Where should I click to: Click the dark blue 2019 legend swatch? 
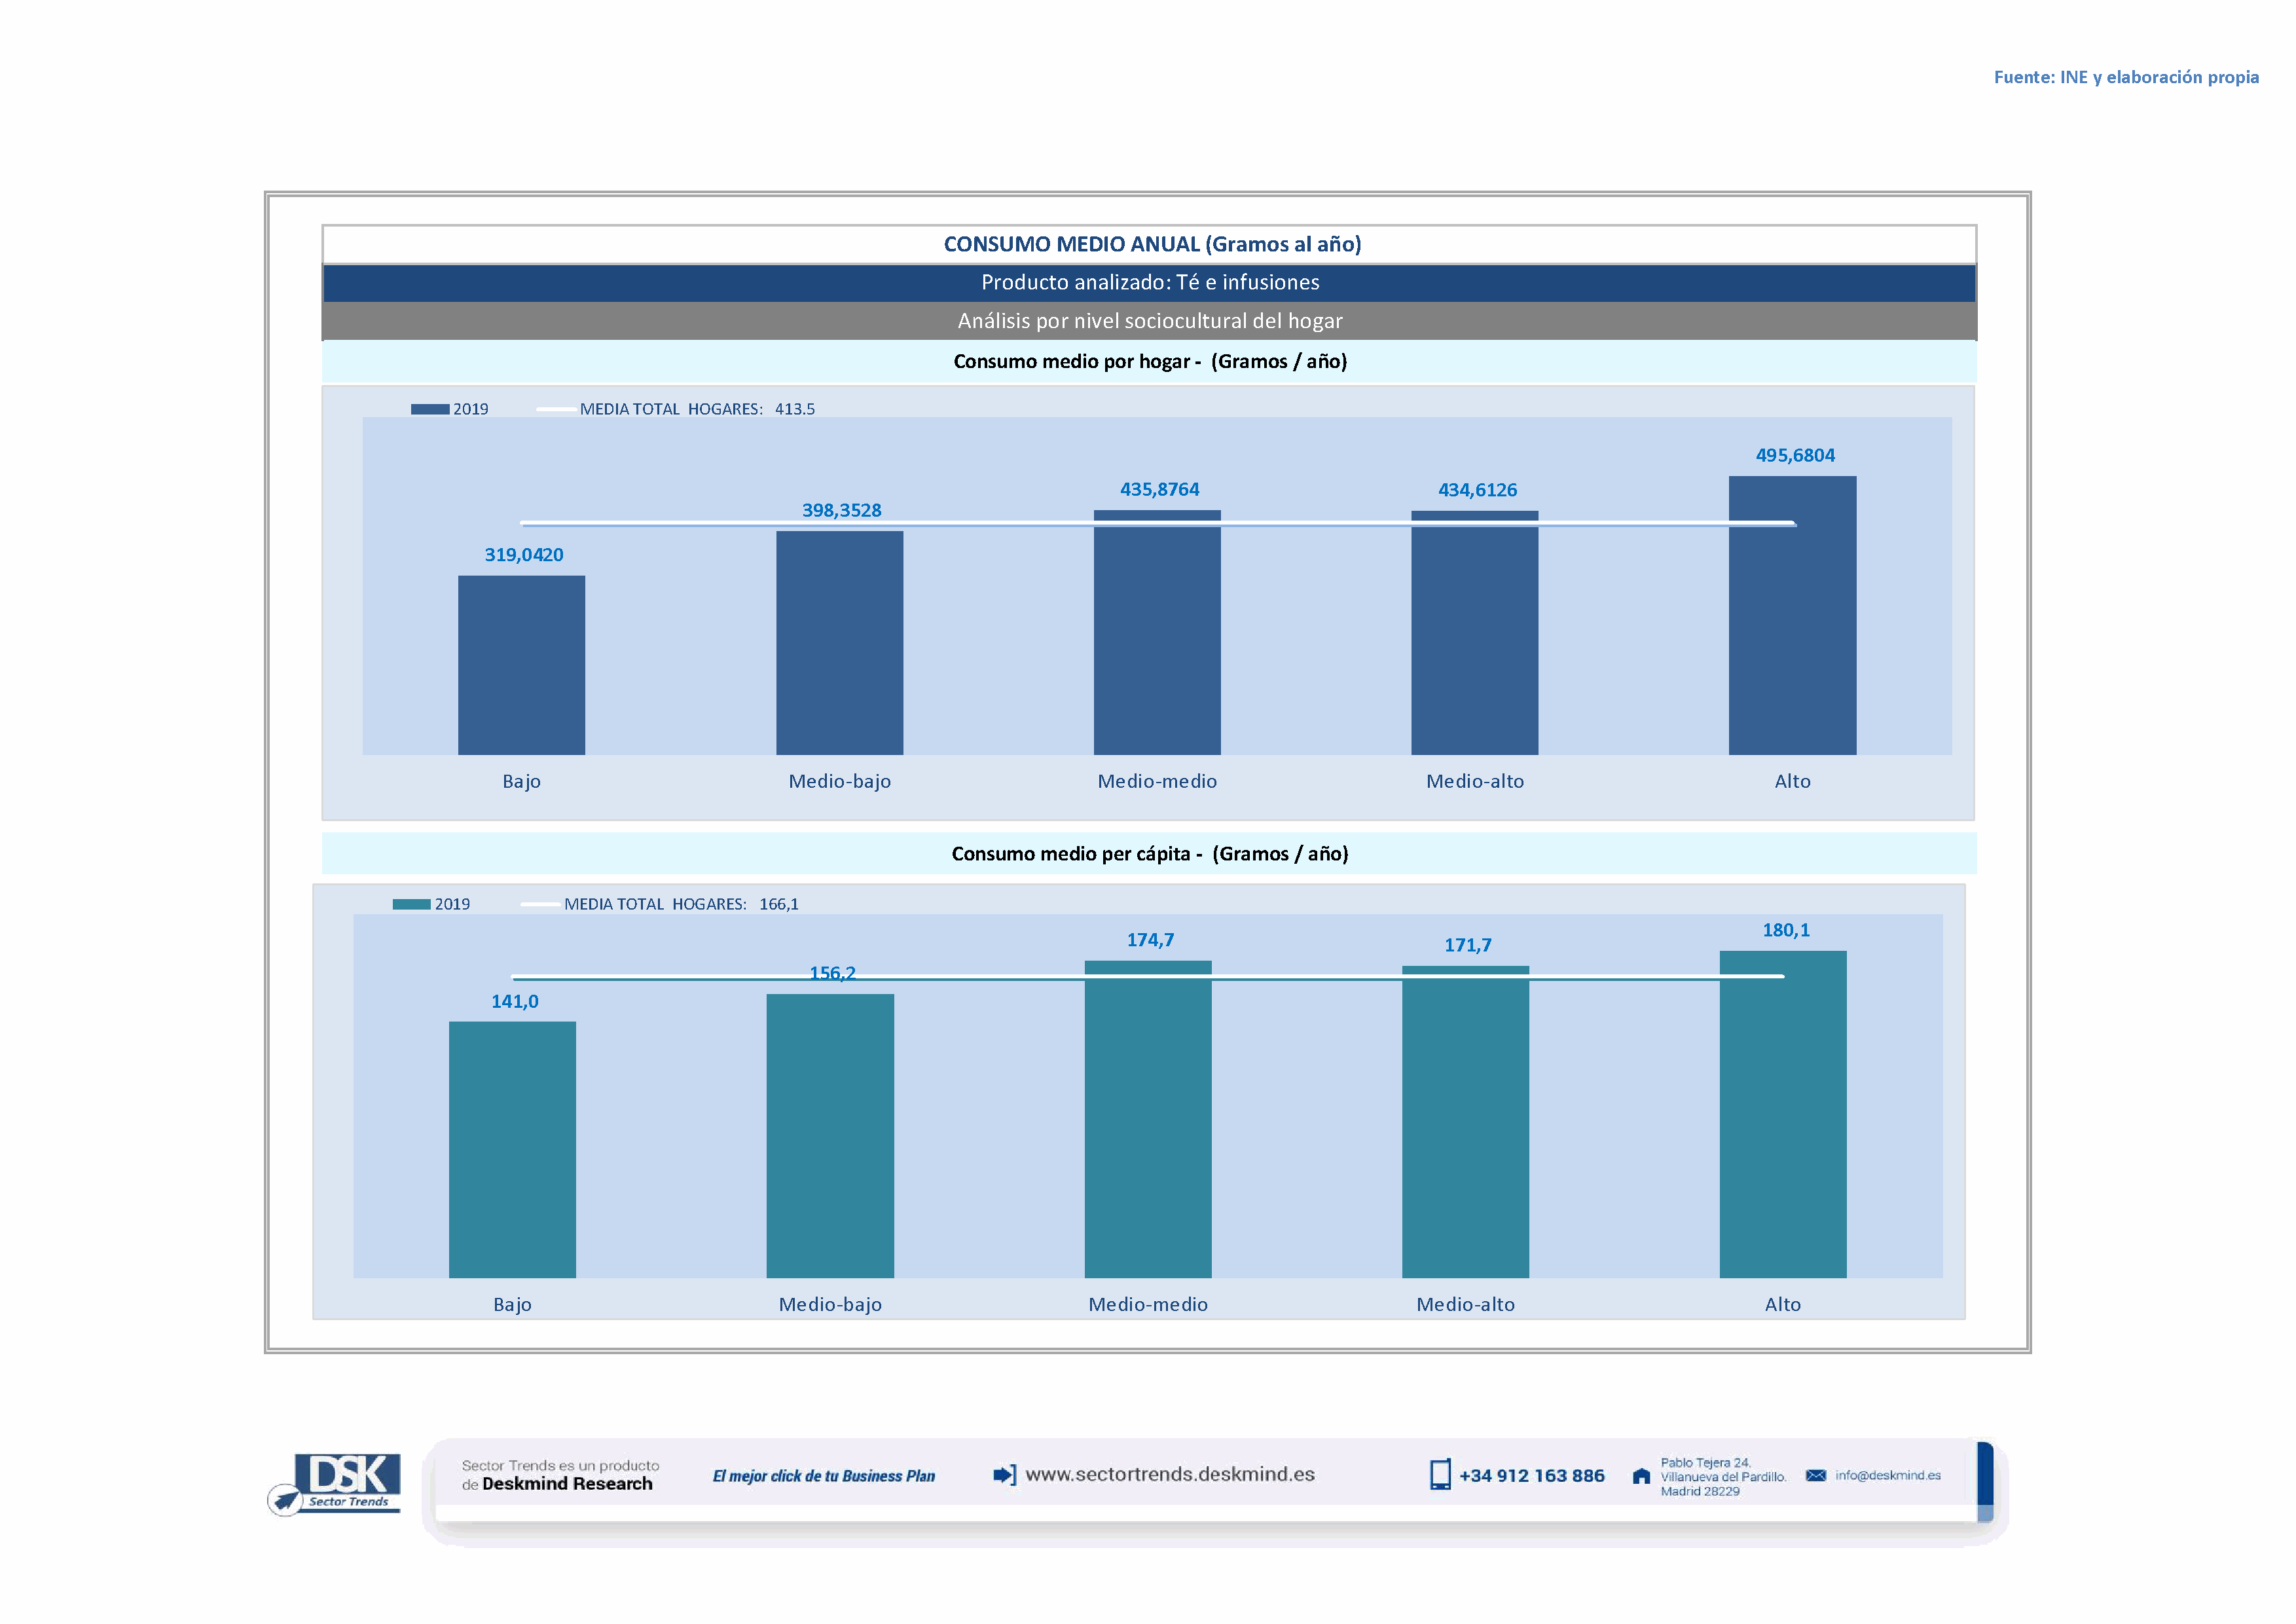point(430,409)
